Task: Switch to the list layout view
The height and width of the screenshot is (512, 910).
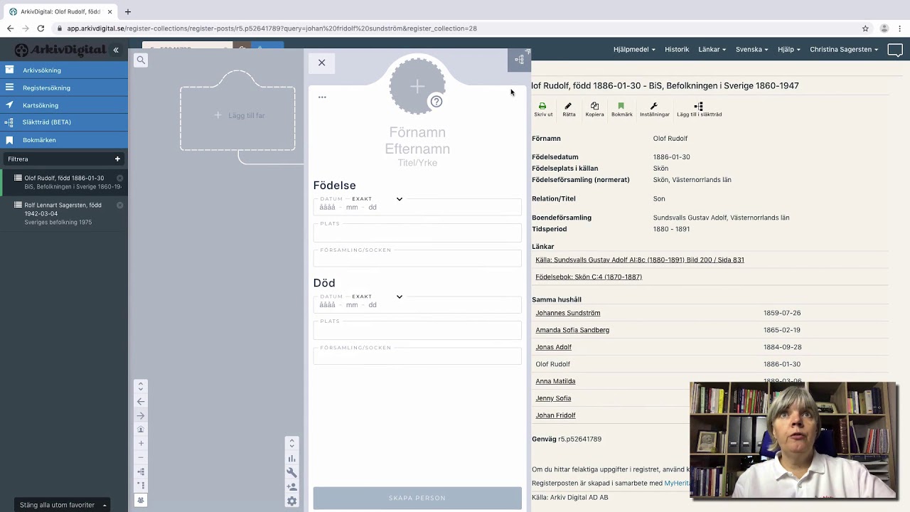Action: pos(141,485)
